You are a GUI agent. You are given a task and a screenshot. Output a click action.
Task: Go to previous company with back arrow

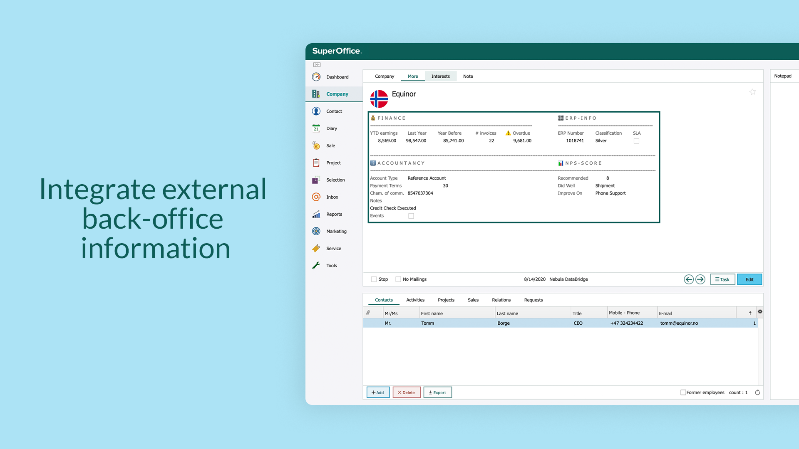[x=689, y=279]
